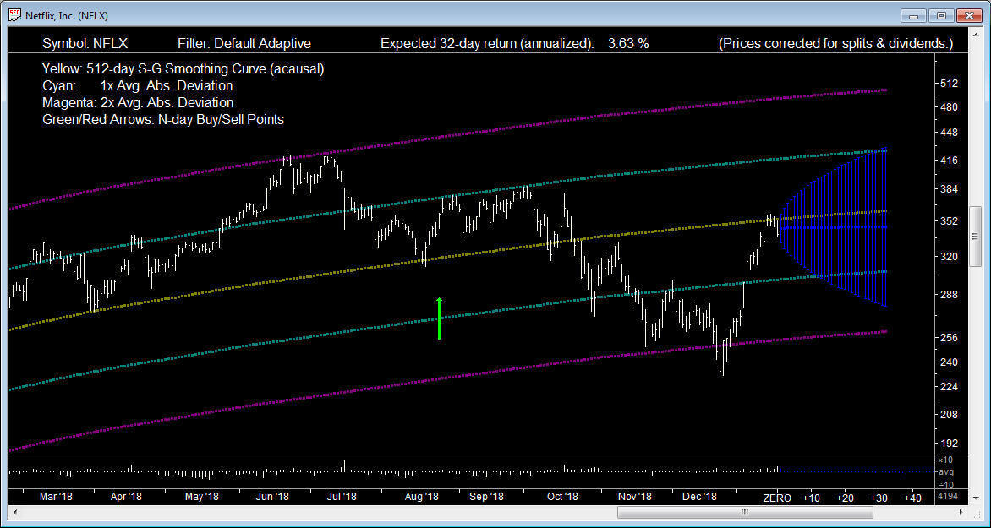Click the Dec '18 date label
991x528 pixels.
[700, 497]
